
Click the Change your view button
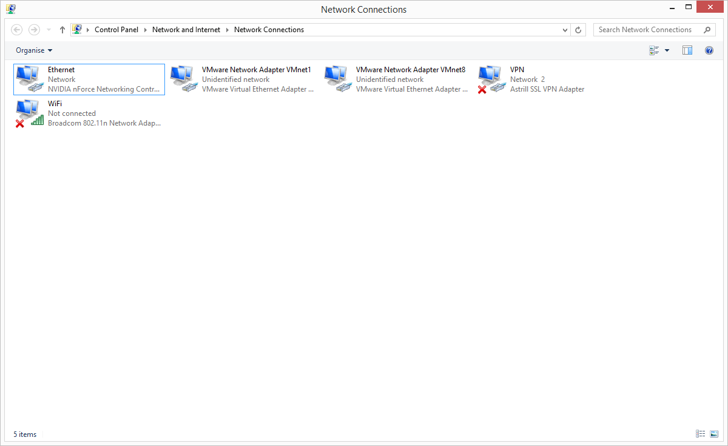click(x=654, y=50)
